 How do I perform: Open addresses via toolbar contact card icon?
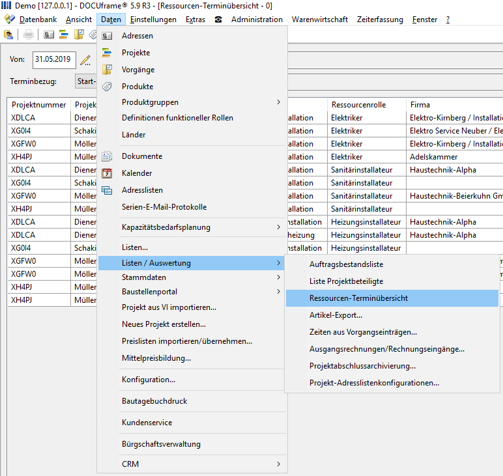click(x=48, y=35)
